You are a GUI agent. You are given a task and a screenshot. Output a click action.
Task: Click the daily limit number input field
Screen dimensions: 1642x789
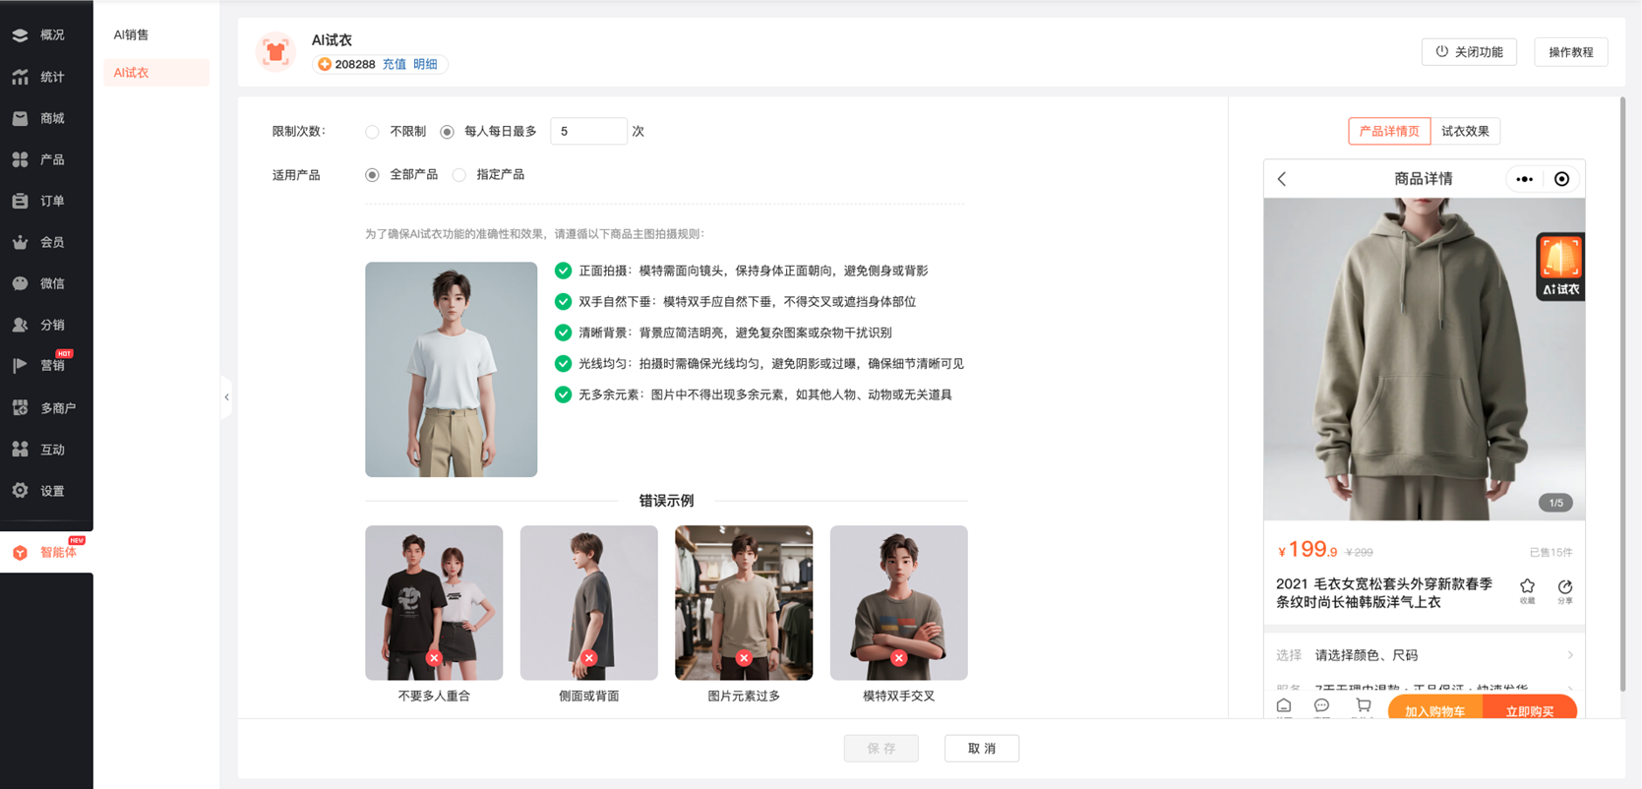(587, 131)
